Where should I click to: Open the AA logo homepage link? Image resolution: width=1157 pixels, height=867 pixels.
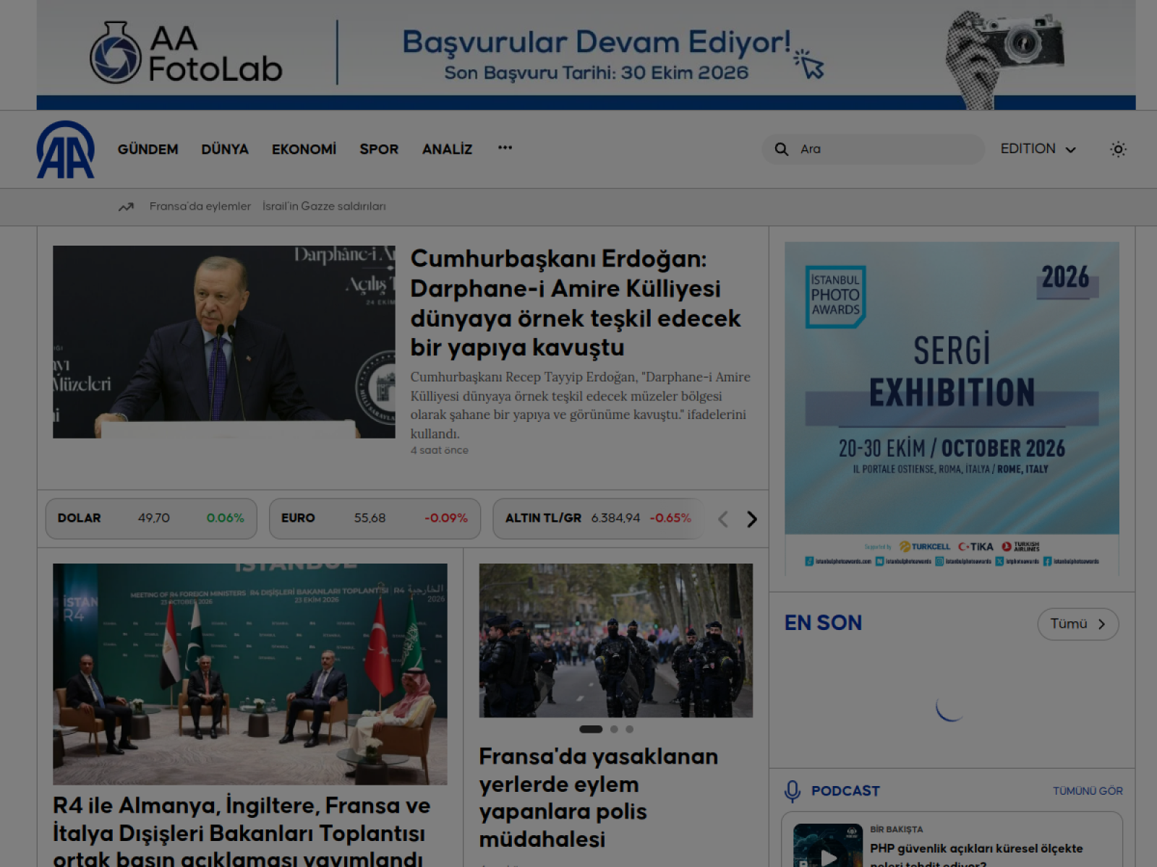(66, 150)
